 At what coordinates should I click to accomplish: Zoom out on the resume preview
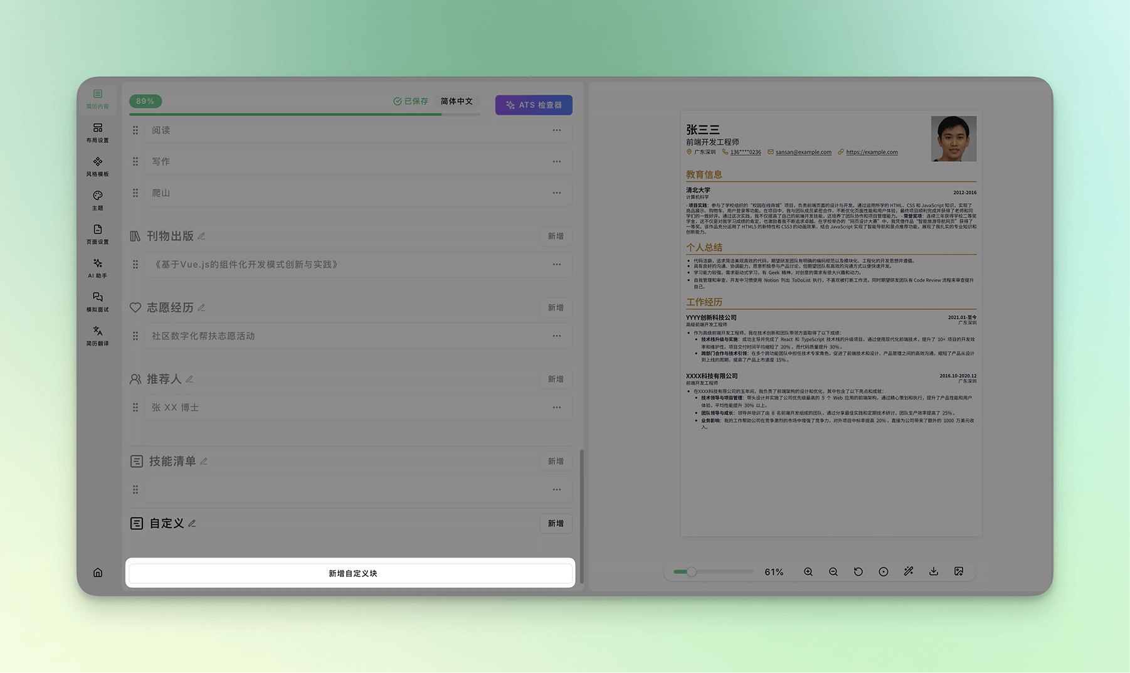833,571
